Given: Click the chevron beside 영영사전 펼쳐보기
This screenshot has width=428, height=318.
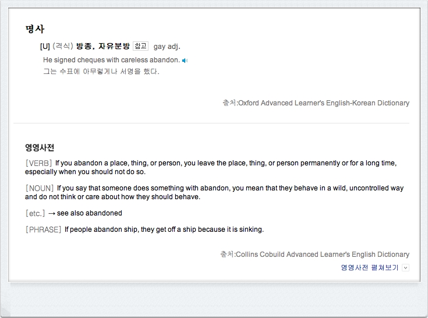Looking at the screenshot, I should coord(406,268).
